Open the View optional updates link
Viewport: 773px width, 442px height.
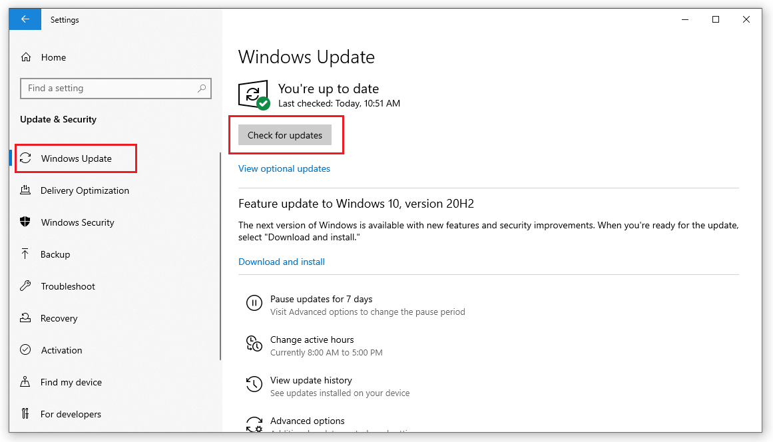[x=284, y=168]
